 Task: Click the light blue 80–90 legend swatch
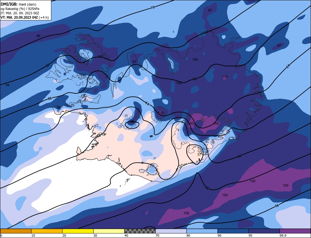tap(202, 231)
